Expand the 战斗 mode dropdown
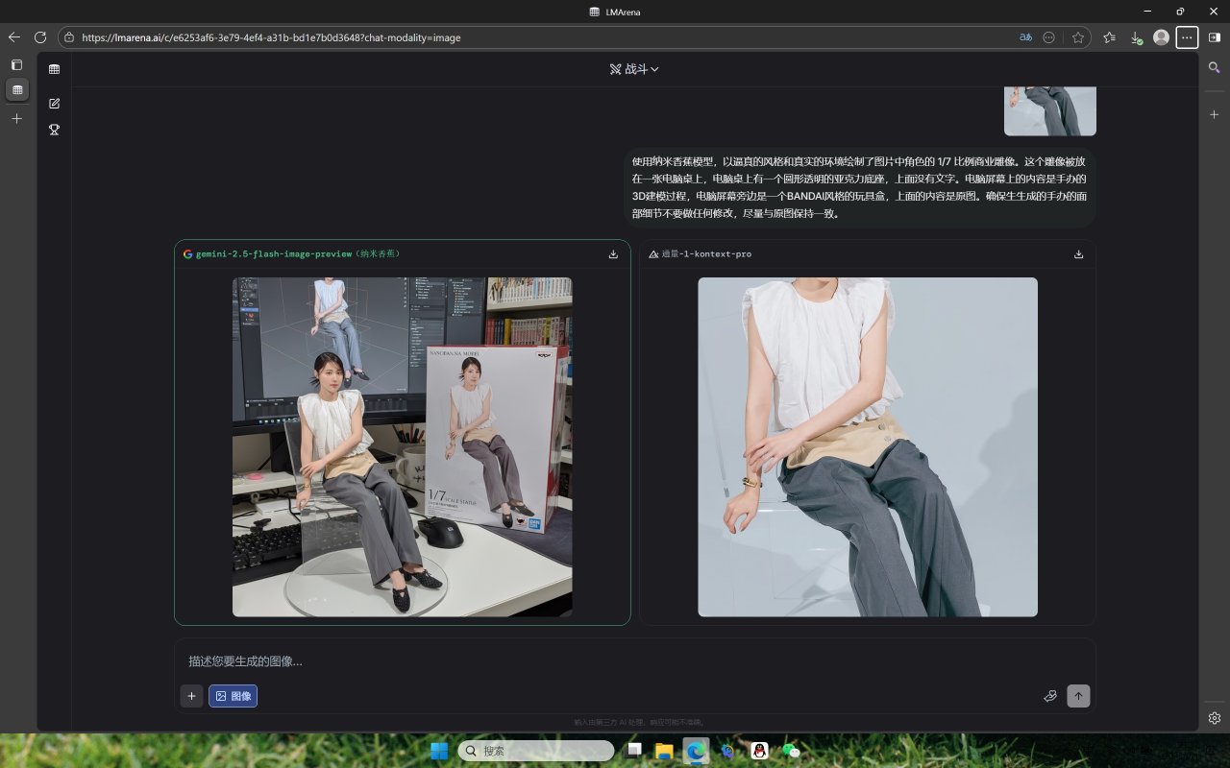Image resolution: width=1230 pixels, height=768 pixels. 634,69
